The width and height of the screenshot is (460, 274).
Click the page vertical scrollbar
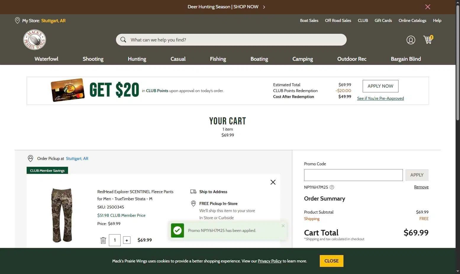pos(458,62)
